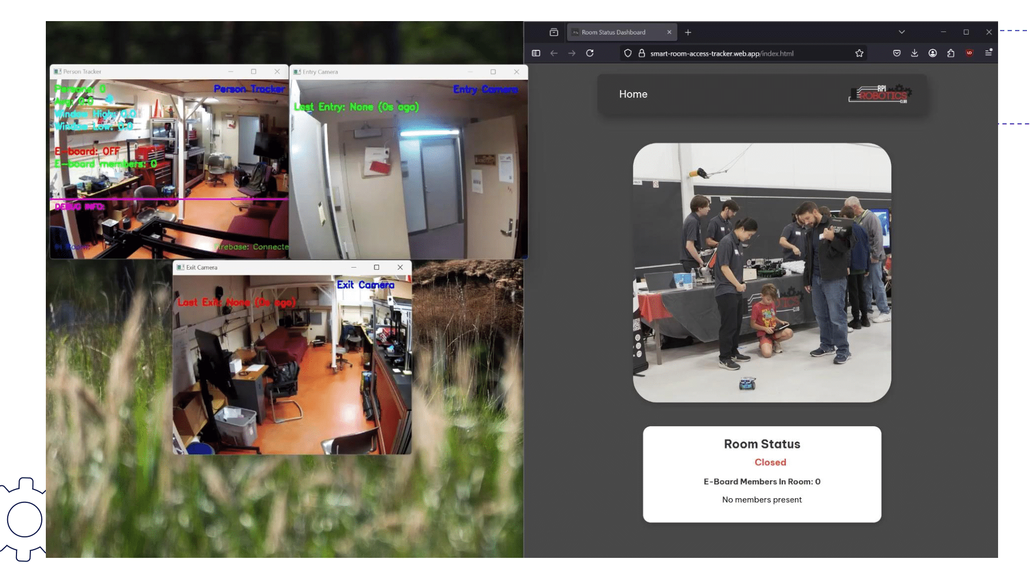Click the tracking protection shield icon
1030x579 pixels.
(627, 53)
